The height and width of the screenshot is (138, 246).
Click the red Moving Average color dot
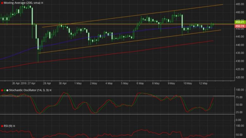coord(2,3)
